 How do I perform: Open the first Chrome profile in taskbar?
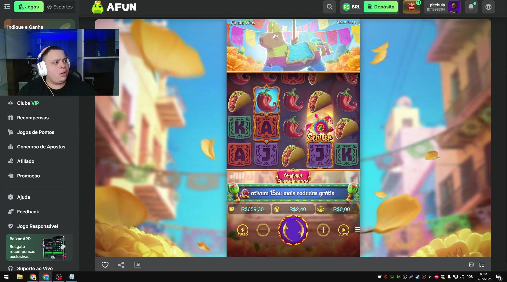point(33,277)
